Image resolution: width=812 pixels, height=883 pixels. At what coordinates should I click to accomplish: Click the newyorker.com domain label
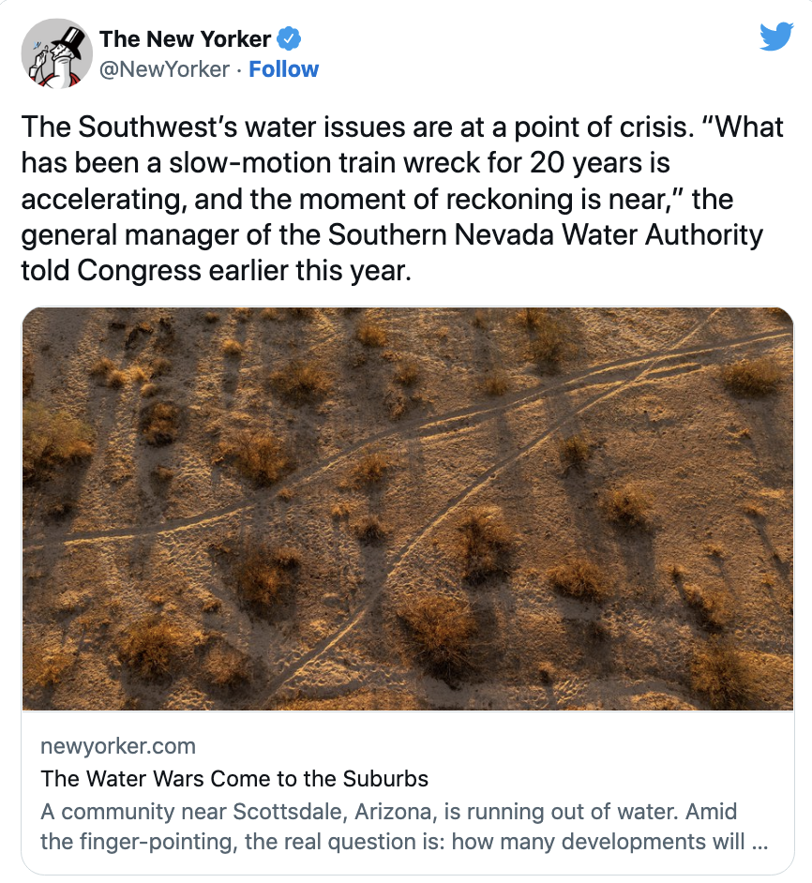click(x=118, y=746)
